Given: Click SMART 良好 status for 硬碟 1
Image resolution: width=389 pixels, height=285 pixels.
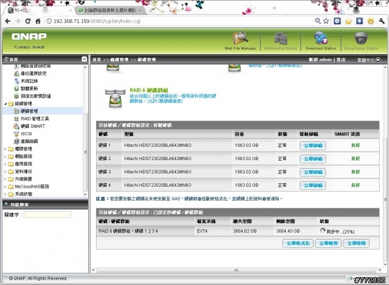Looking at the screenshot, I should coord(356,145).
